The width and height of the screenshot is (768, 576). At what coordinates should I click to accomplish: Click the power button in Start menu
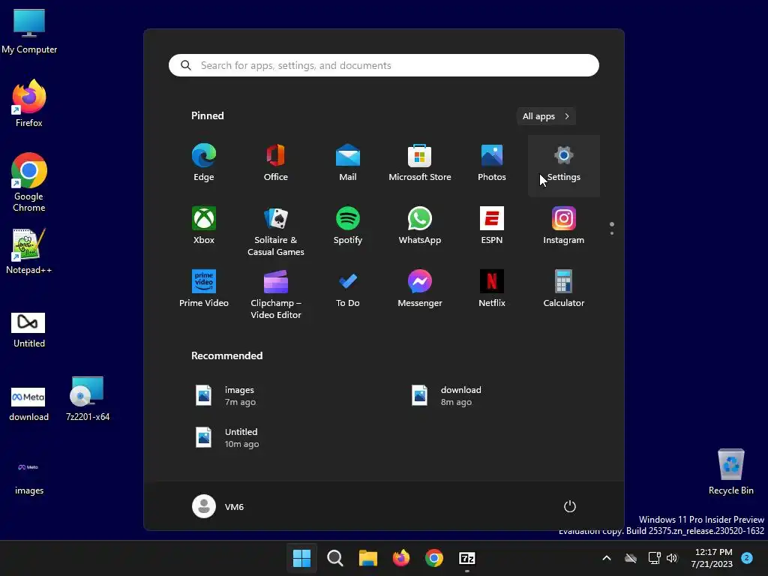pyautogui.click(x=570, y=506)
